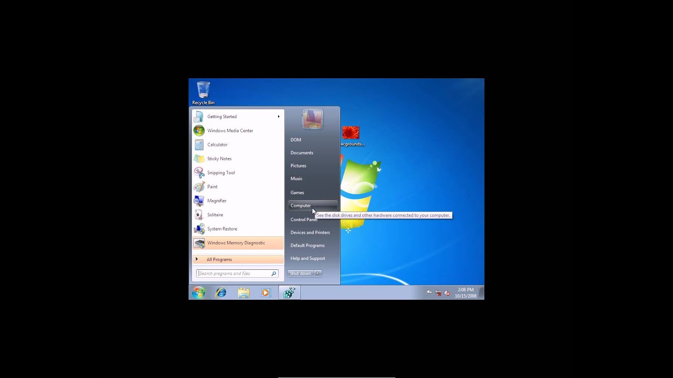
Task: Click the Windows Media Center icon
Action: pyautogui.click(x=199, y=130)
